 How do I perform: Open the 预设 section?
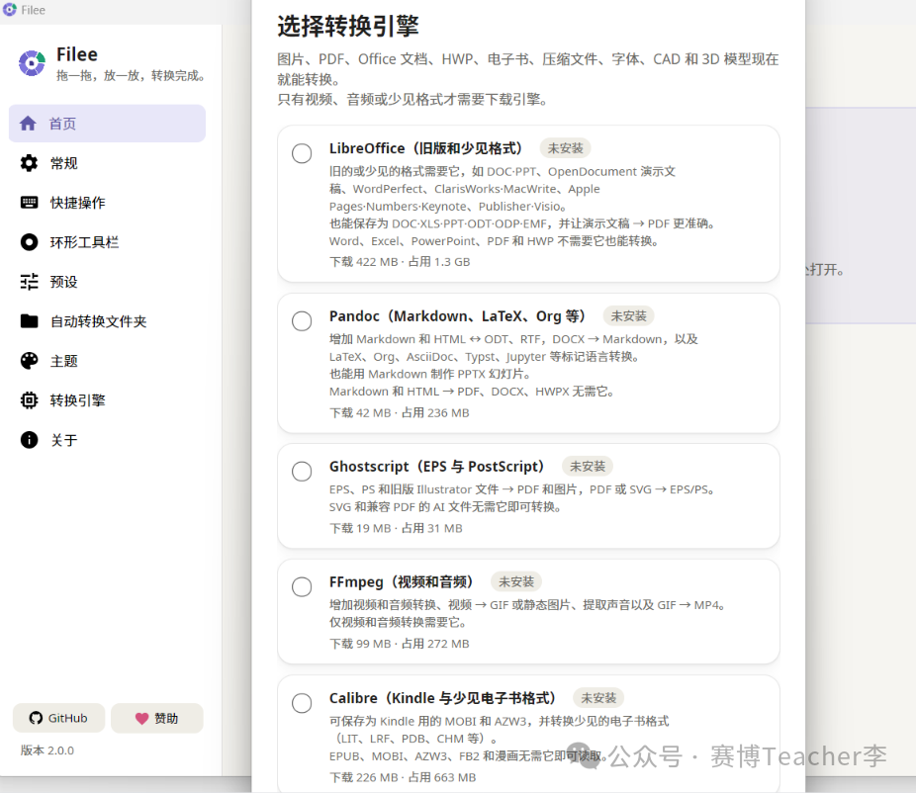(107, 282)
